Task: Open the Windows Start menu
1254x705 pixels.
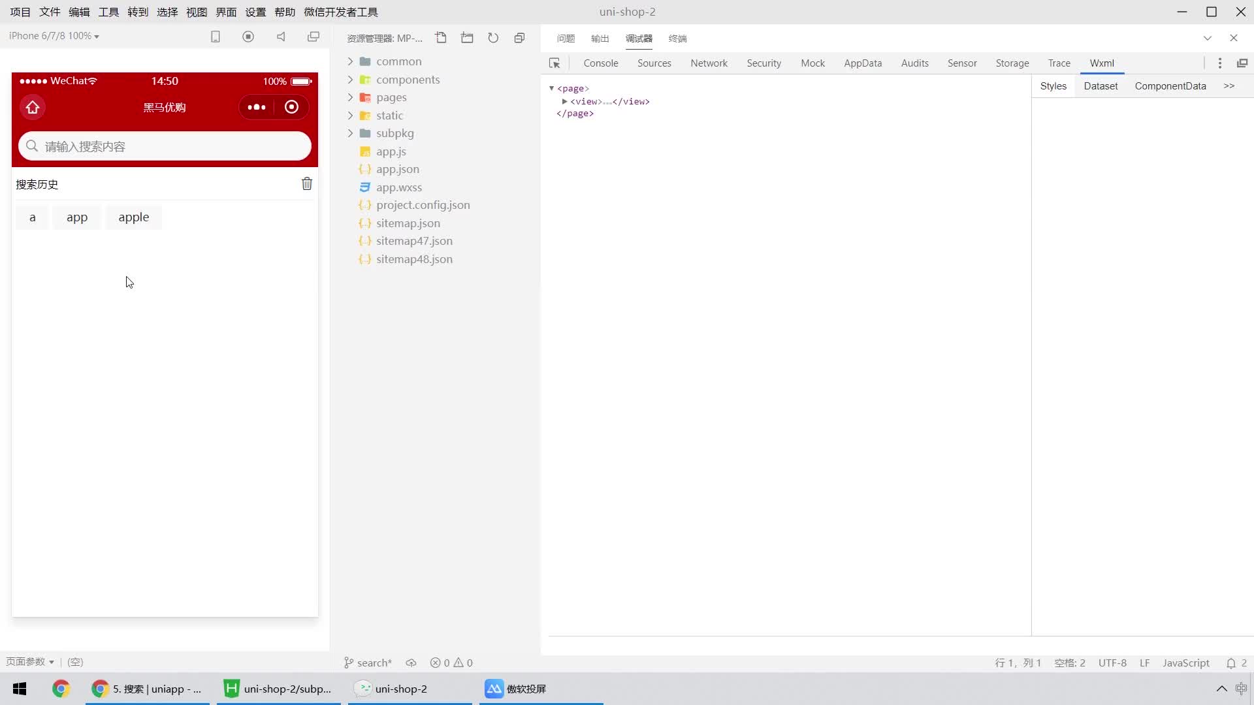Action: tap(20, 689)
